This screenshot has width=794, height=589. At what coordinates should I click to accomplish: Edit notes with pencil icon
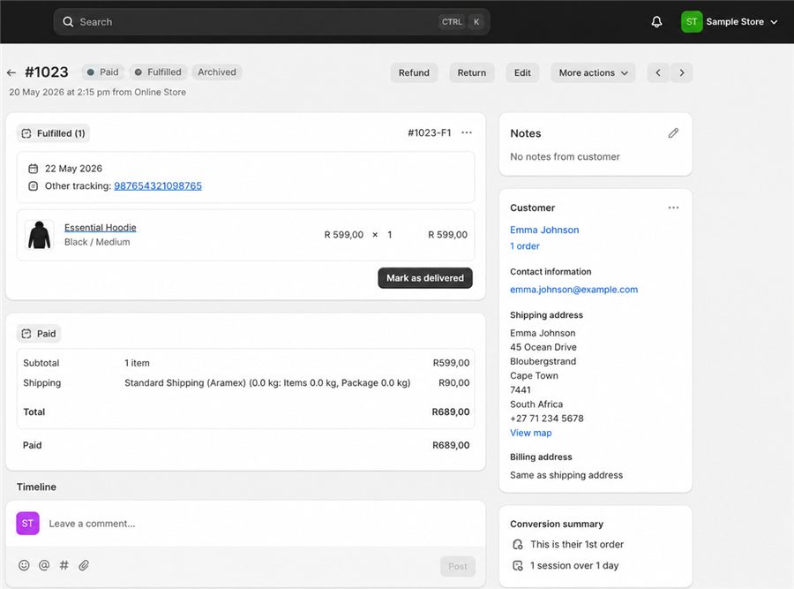[673, 133]
